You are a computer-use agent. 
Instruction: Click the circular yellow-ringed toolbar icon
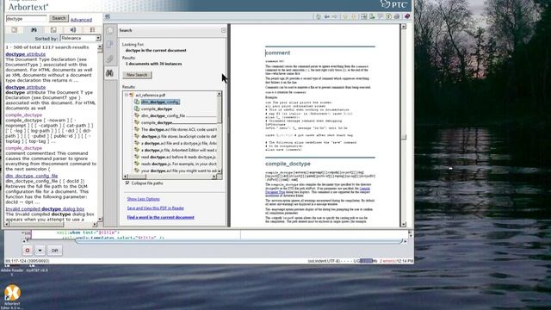[388, 16]
